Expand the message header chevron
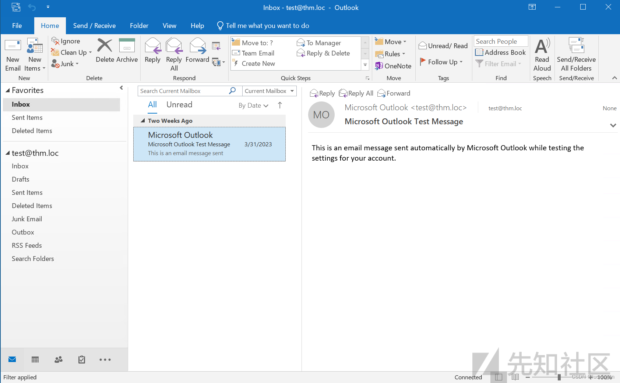 613,125
